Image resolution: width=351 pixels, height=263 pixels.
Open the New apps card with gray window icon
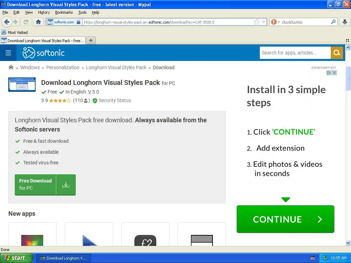point(202,234)
